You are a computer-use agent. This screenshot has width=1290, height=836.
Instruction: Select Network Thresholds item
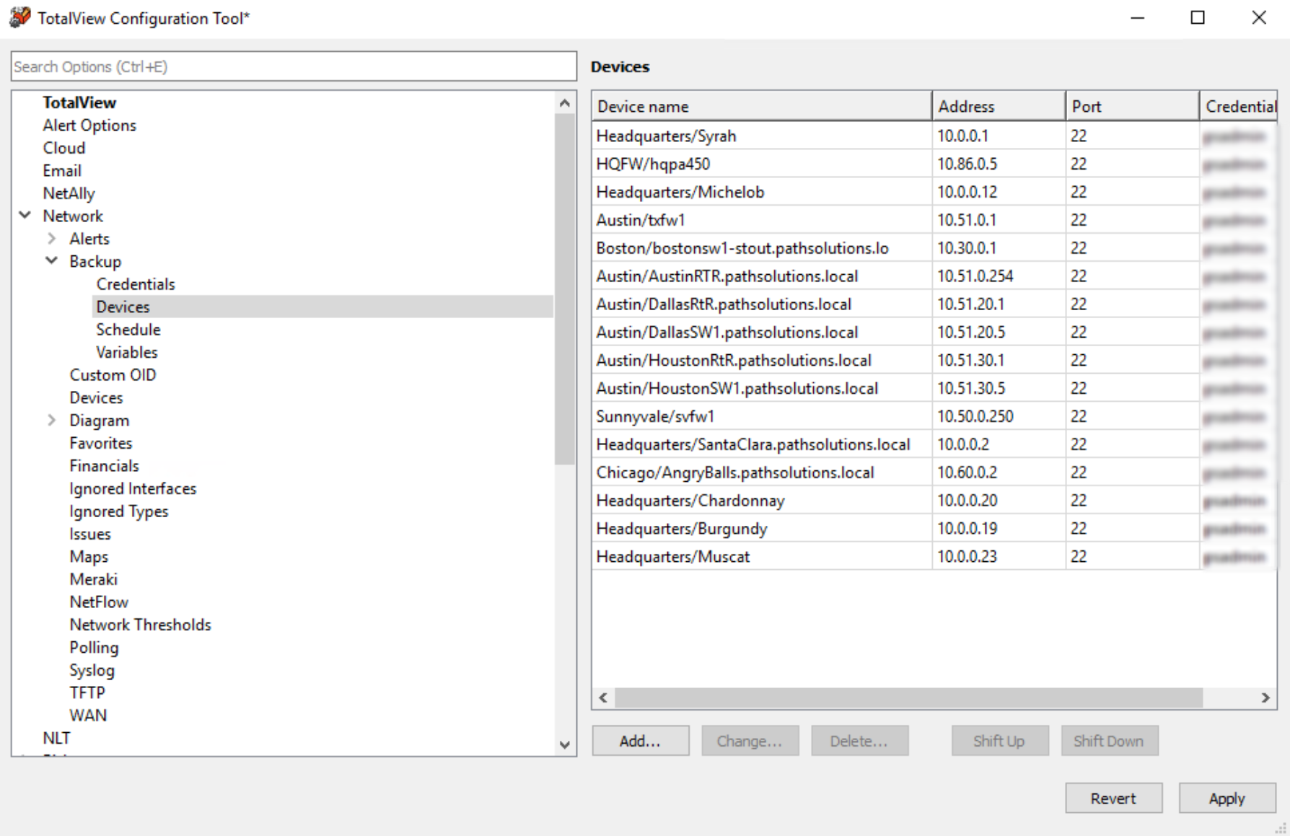(140, 625)
